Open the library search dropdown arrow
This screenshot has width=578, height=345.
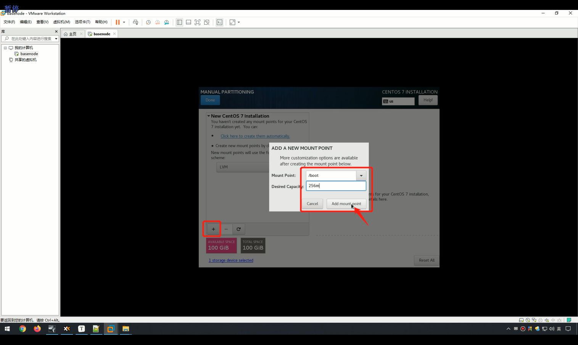tap(56, 39)
